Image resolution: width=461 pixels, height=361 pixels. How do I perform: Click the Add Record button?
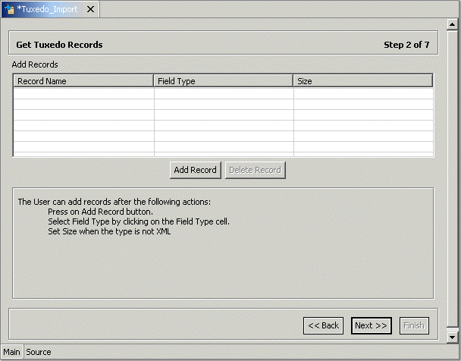point(195,170)
